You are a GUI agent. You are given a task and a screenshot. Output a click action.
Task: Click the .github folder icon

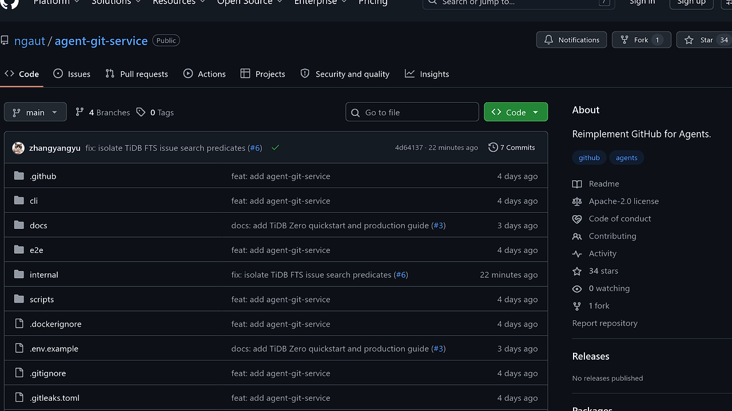click(x=19, y=176)
